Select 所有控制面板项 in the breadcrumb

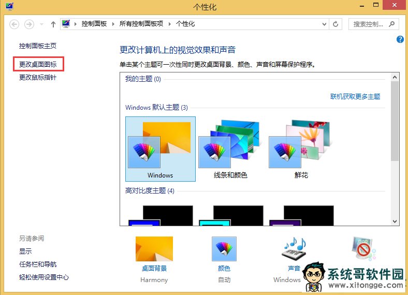141,24
